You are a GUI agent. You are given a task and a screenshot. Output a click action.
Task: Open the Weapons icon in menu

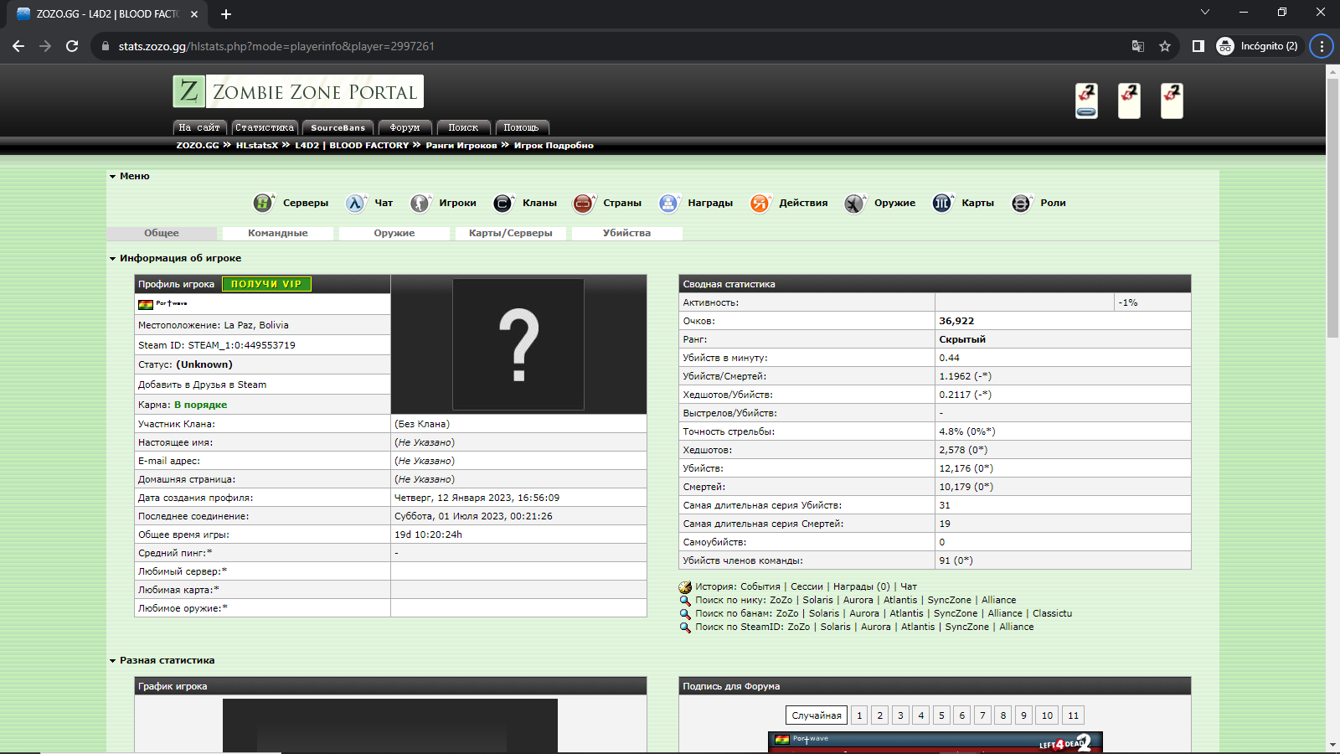pyautogui.click(x=854, y=203)
